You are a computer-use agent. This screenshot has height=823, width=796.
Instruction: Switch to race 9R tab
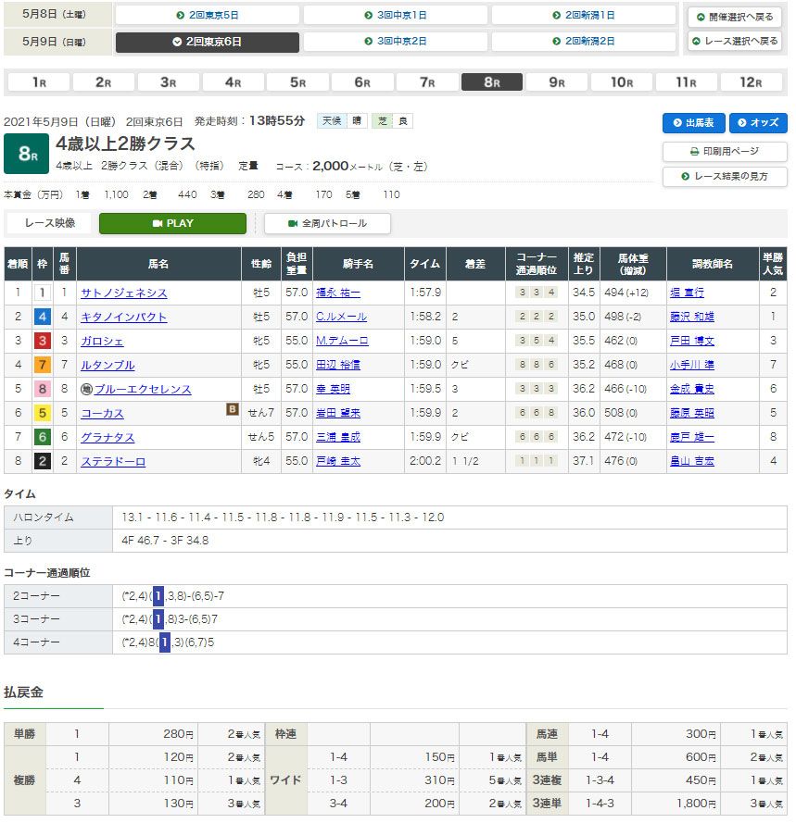click(556, 81)
